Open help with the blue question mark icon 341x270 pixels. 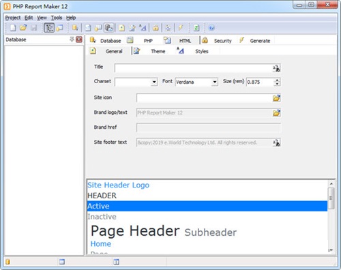(x=211, y=28)
